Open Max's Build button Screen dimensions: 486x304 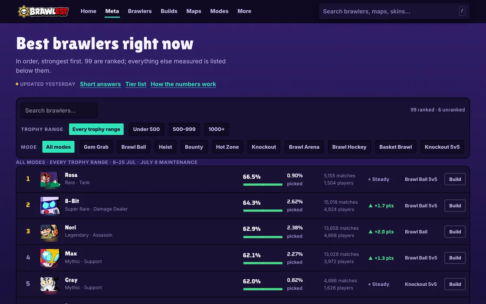click(x=455, y=258)
